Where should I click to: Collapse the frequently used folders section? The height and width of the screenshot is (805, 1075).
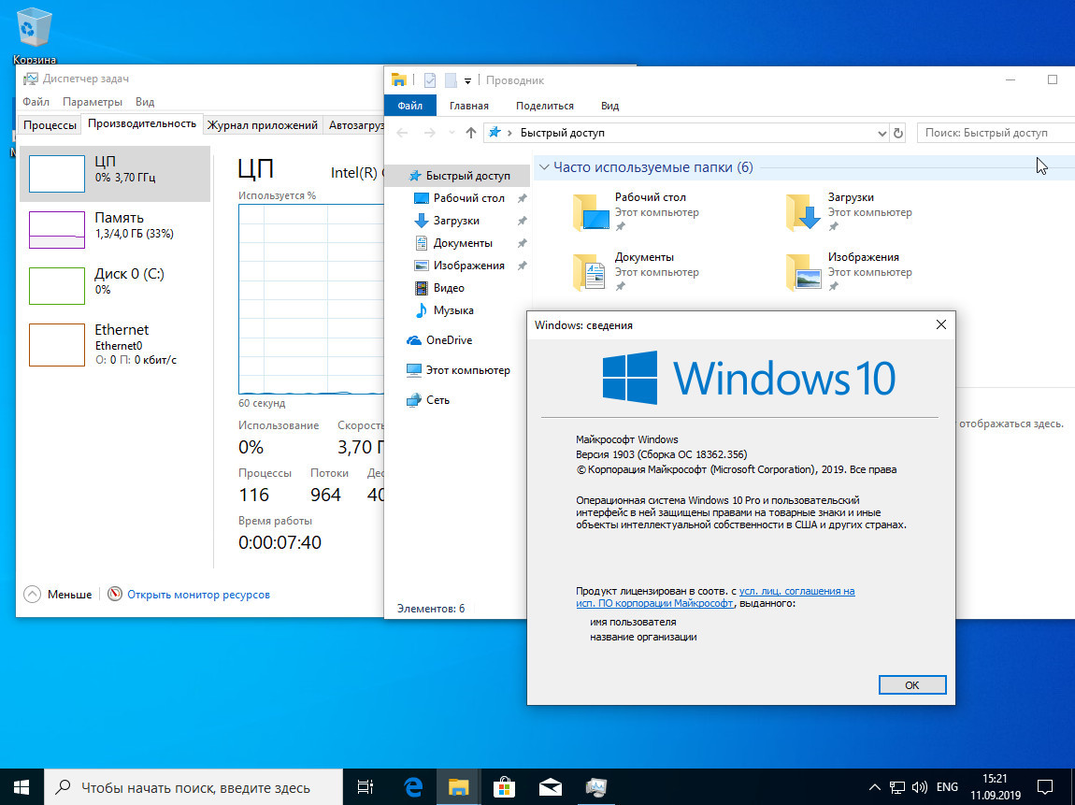543,167
